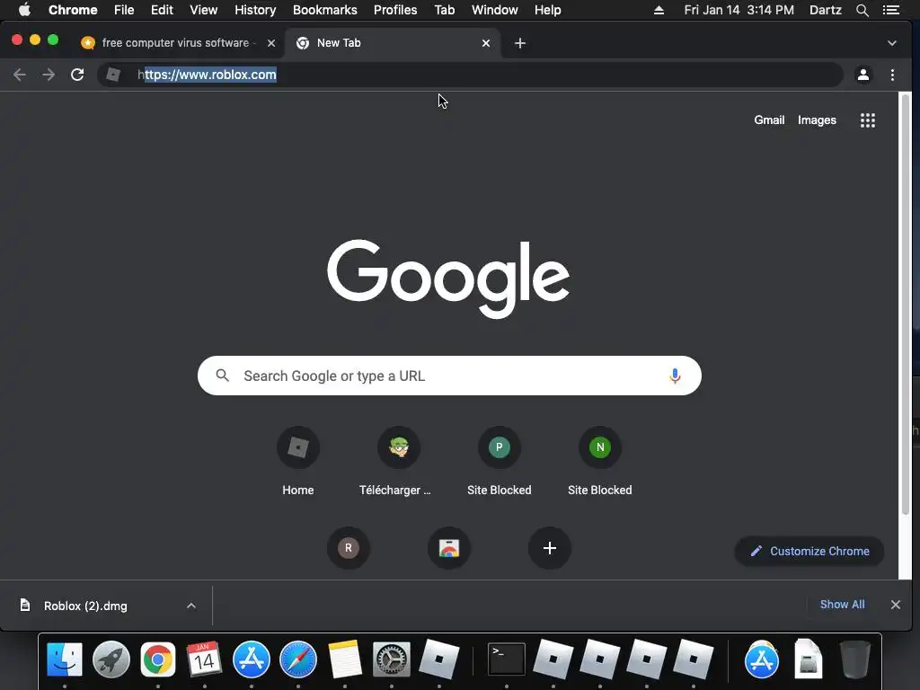The height and width of the screenshot is (690, 920).
Task: Click the browser forward arrow
Action: click(49, 75)
